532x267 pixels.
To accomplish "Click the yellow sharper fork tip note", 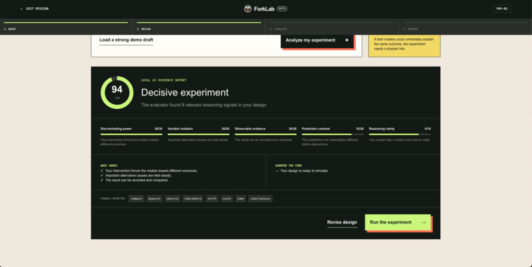I will 405,45.
